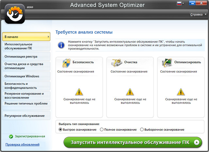Close the Advanced System Optimizer window

201,3
